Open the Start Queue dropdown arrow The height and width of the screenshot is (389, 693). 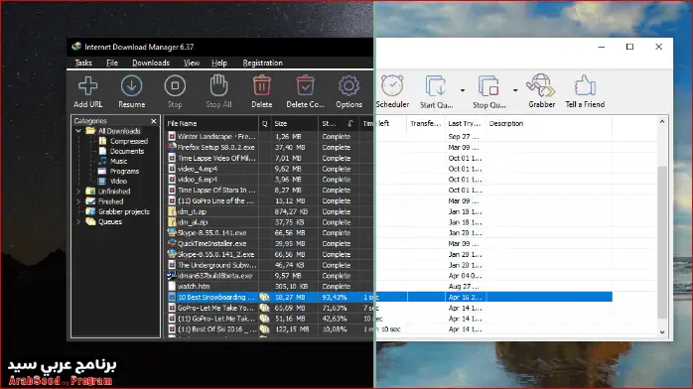point(463,90)
